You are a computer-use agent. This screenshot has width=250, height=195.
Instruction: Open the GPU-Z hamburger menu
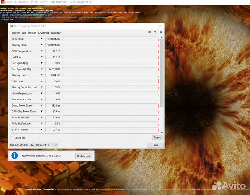[161, 32]
